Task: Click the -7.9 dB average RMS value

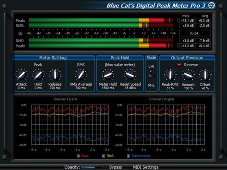Action: [x=203, y=41]
